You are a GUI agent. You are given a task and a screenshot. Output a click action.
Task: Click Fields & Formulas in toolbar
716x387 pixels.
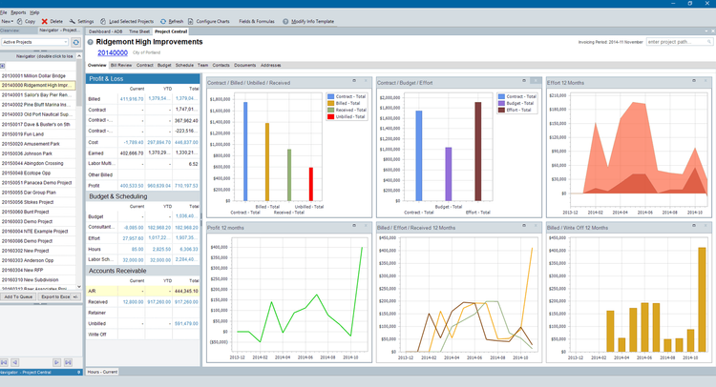click(257, 21)
